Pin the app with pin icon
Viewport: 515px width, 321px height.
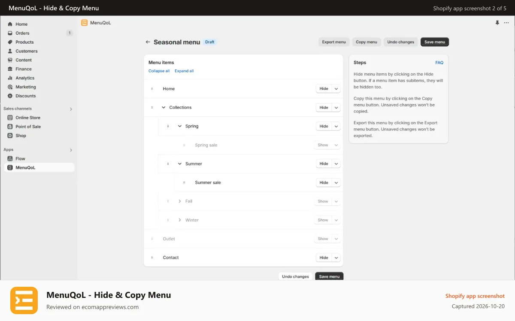coord(497,23)
